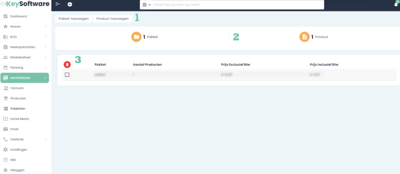
Task: Click the 'Prijs Inclusief Btw' column header
Action: pos(324,65)
